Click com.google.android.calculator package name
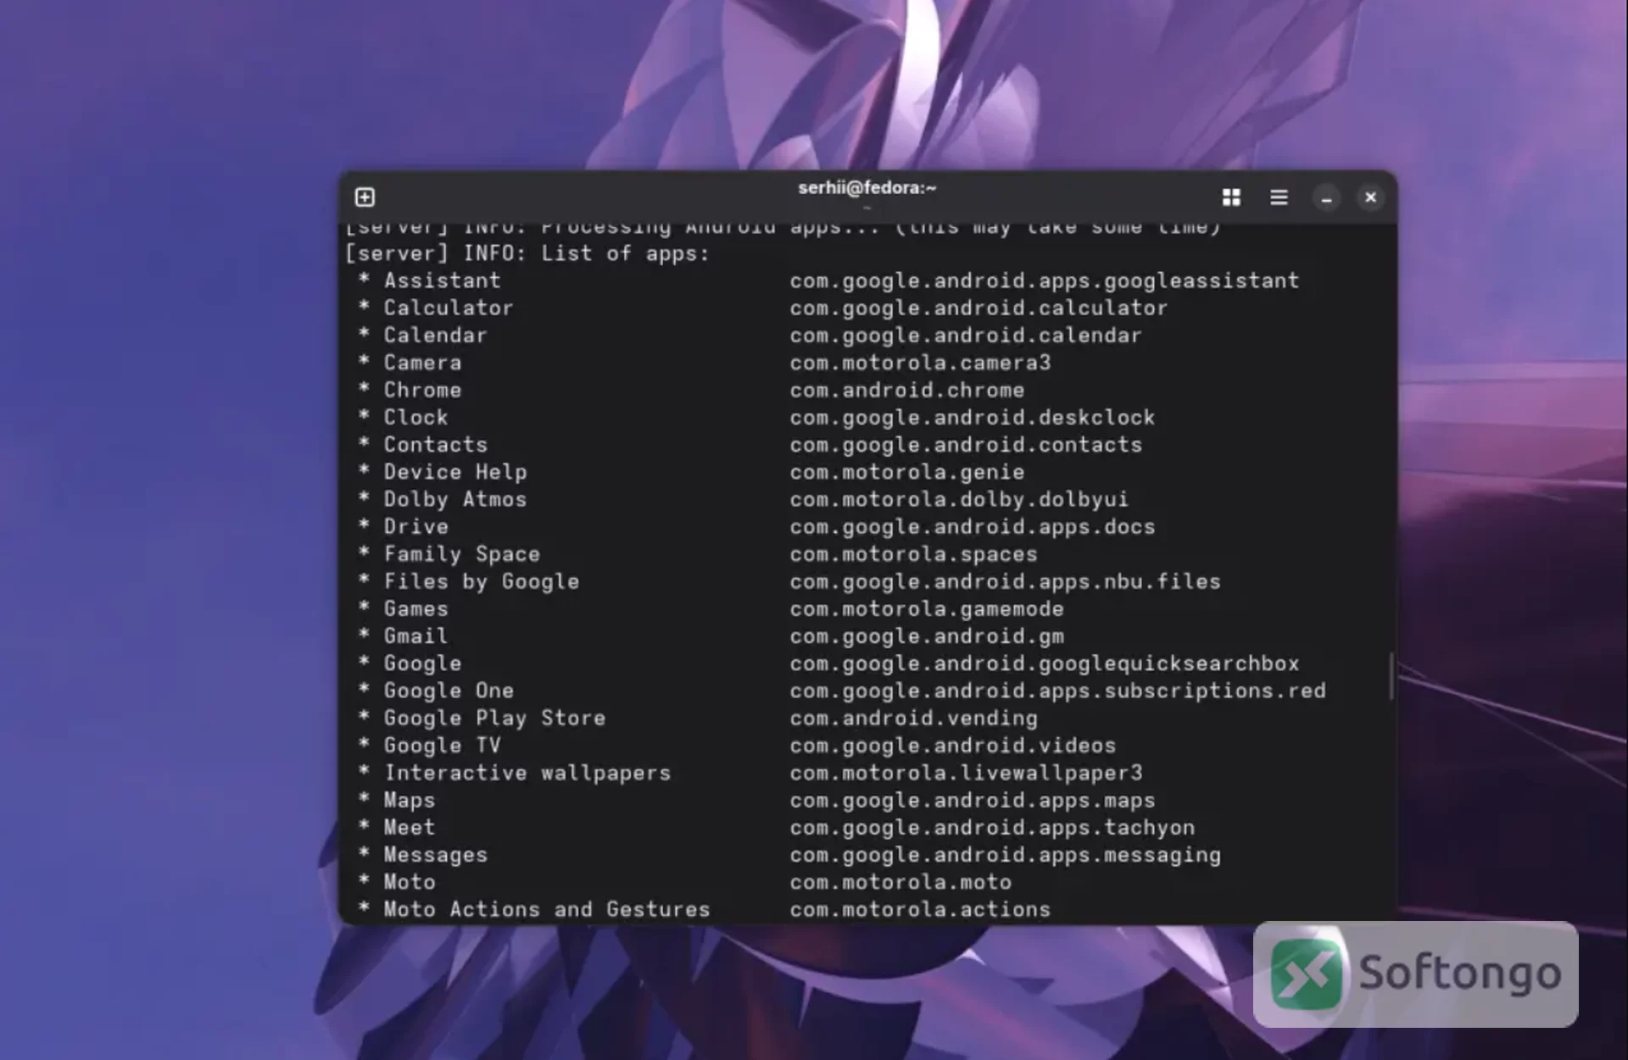Screen dimensions: 1628x1060 [x=978, y=308]
